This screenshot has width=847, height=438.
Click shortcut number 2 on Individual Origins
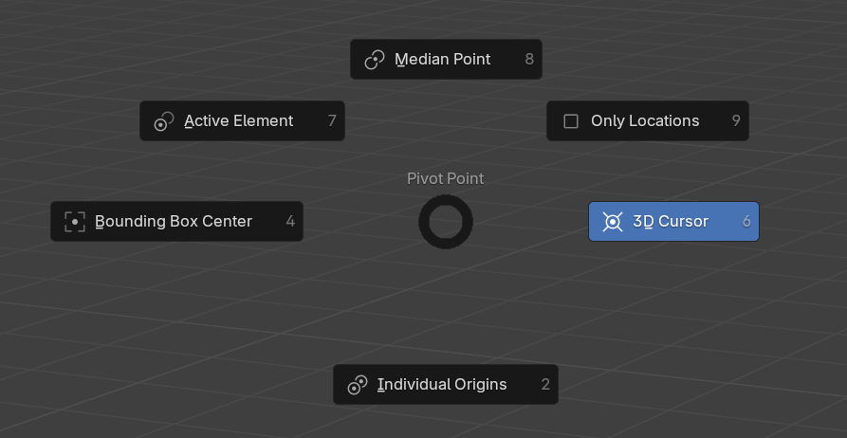click(x=545, y=385)
